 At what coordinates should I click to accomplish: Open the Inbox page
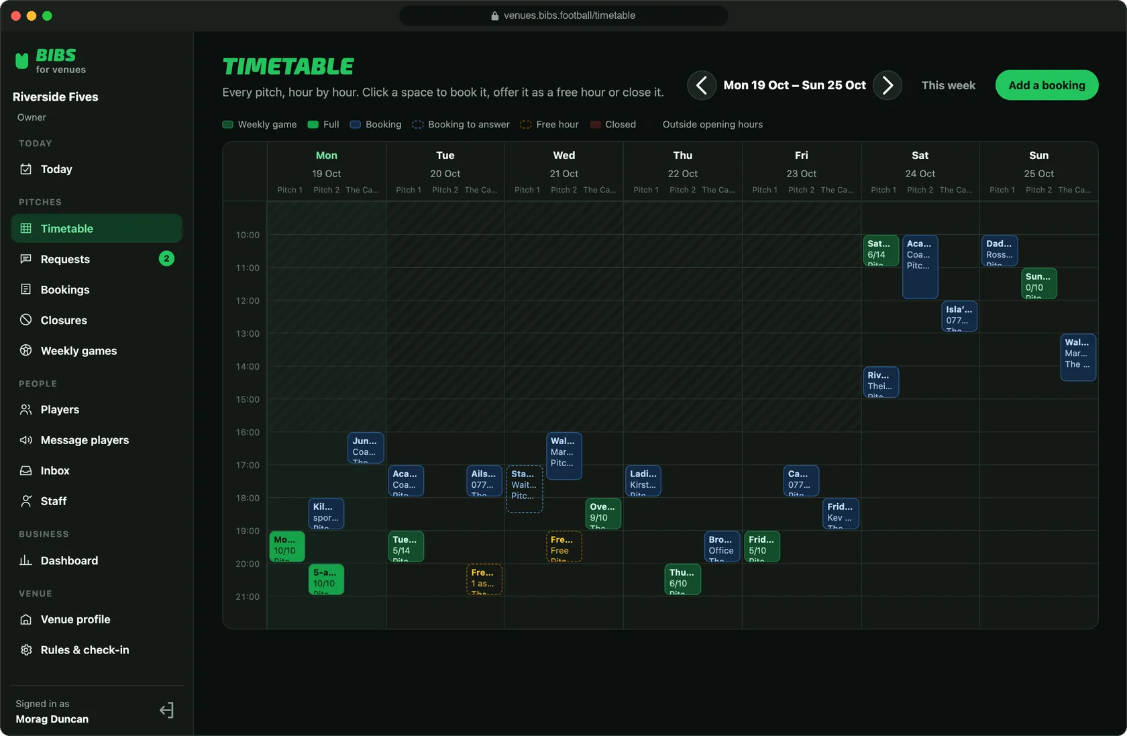click(x=97, y=470)
